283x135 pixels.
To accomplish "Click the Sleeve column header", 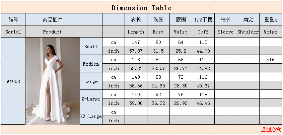I will tap(225, 32).
